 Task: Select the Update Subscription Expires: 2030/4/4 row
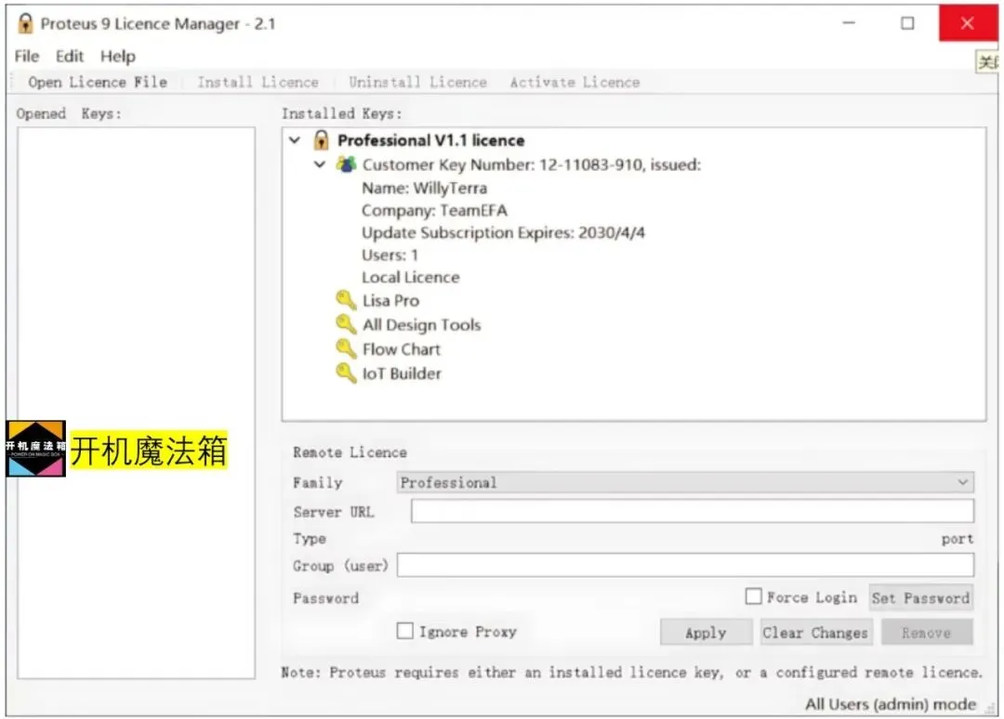(x=503, y=233)
